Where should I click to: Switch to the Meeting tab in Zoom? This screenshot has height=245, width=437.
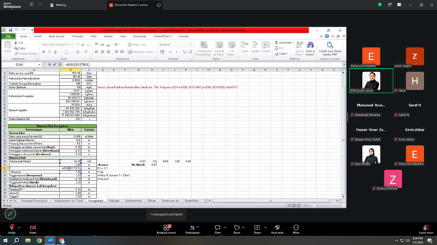point(58,5)
